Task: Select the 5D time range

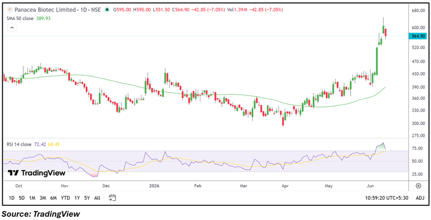Action: point(22,198)
